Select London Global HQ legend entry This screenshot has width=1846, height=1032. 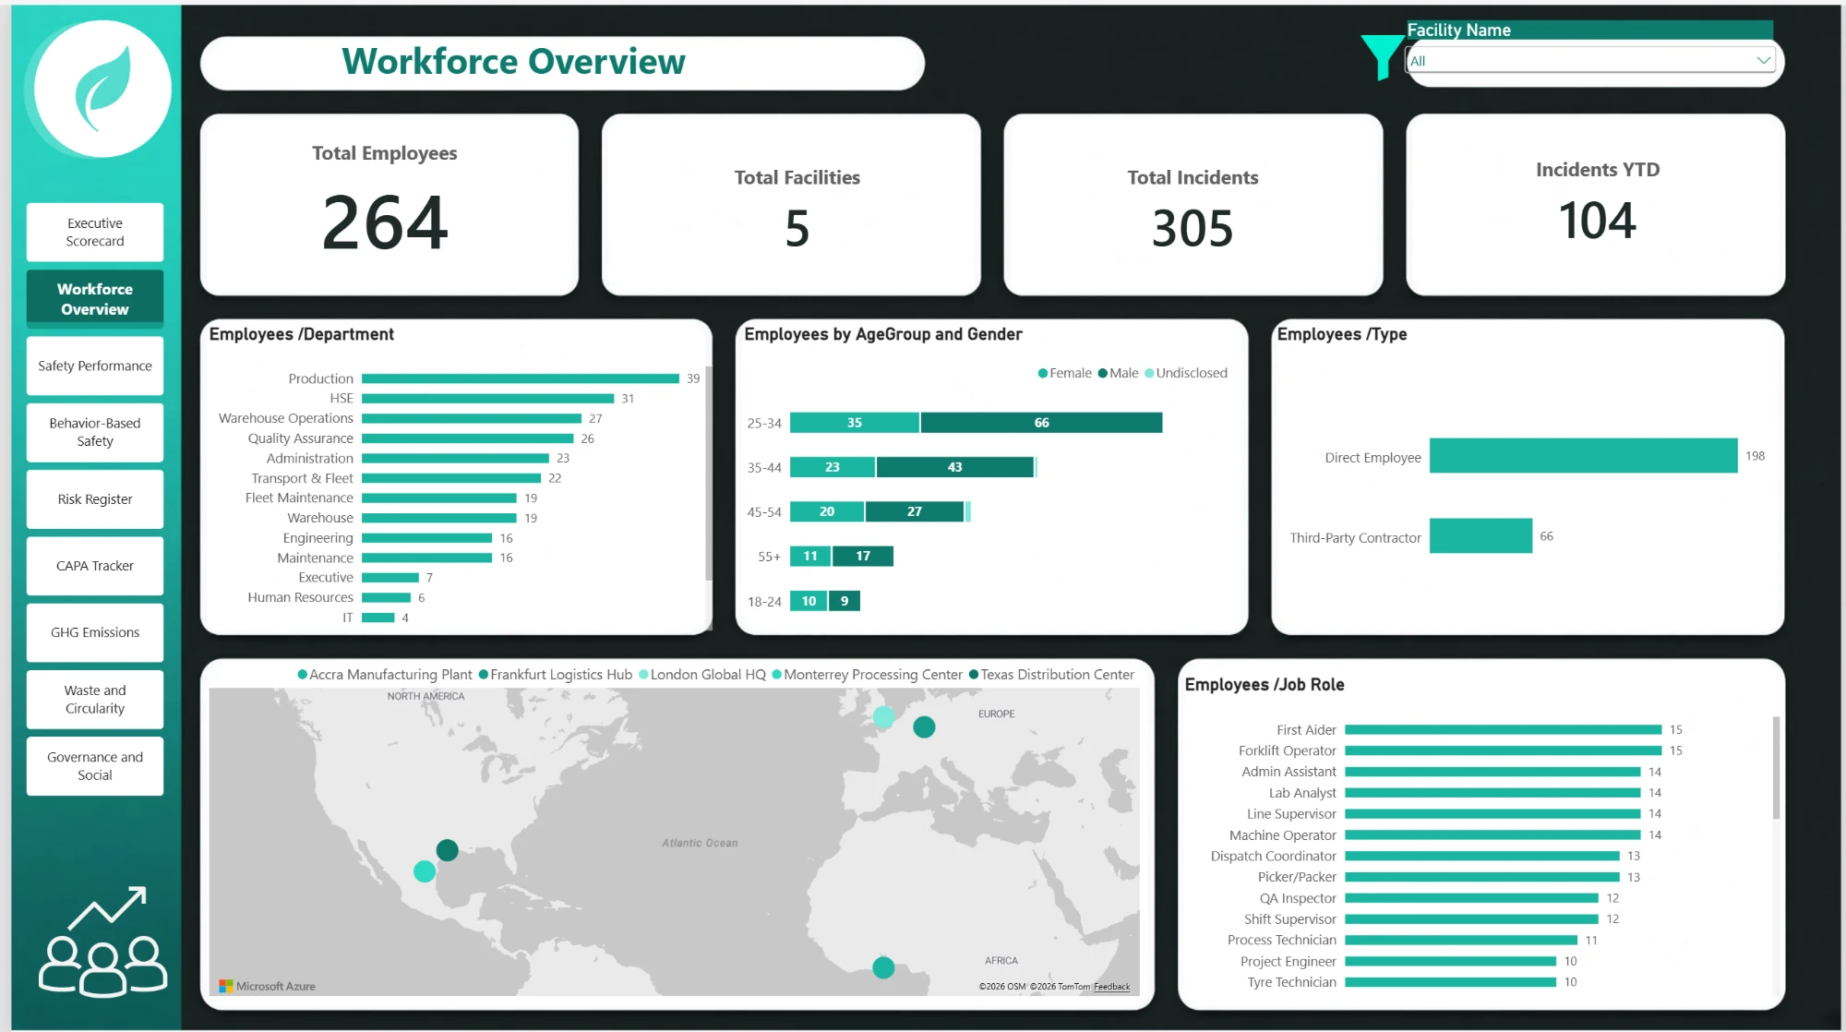click(x=701, y=675)
